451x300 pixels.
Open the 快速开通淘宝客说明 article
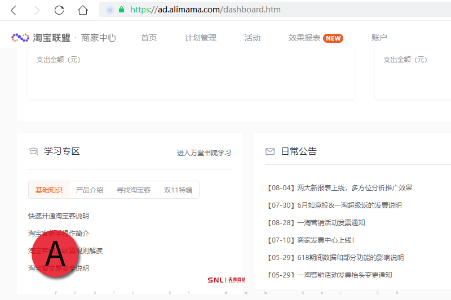59,216
